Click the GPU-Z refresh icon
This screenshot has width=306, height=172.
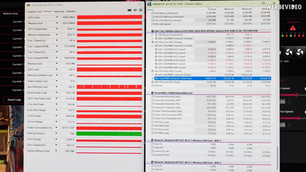tap(135, 10)
